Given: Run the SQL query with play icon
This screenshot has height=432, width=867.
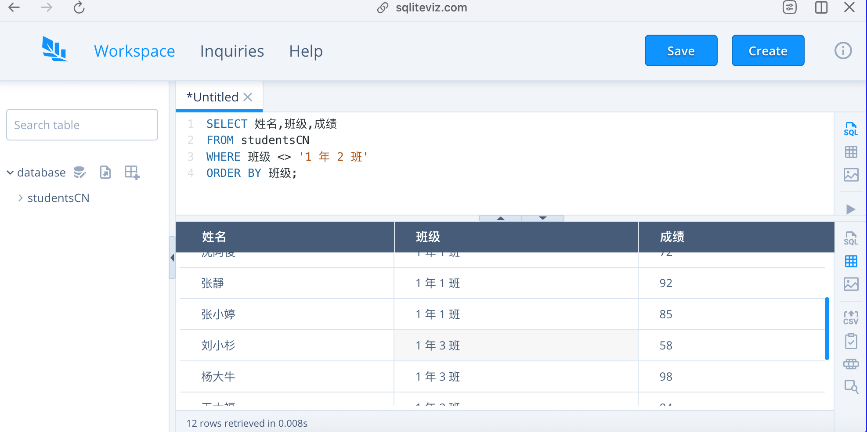Looking at the screenshot, I should [851, 209].
